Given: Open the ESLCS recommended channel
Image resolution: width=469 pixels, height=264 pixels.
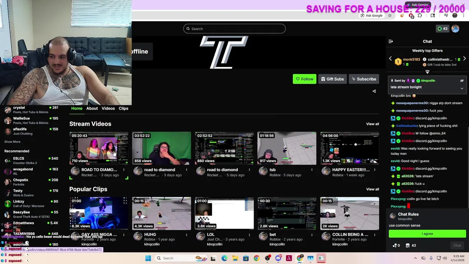Looking at the screenshot, I should click(31, 160).
